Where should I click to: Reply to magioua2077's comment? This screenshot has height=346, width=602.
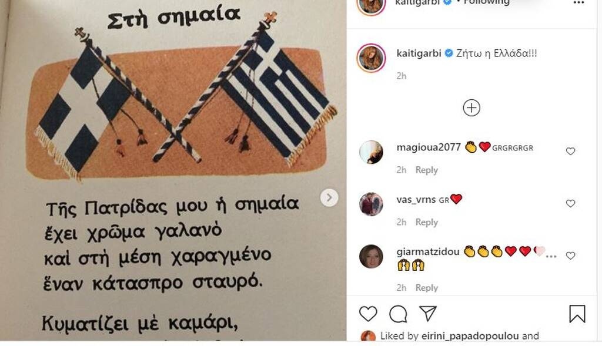click(x=427, y=170)
